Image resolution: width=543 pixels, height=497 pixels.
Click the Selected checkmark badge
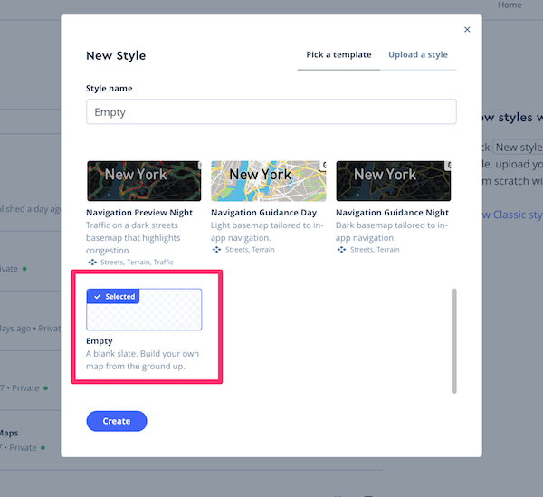coord(113,296)
